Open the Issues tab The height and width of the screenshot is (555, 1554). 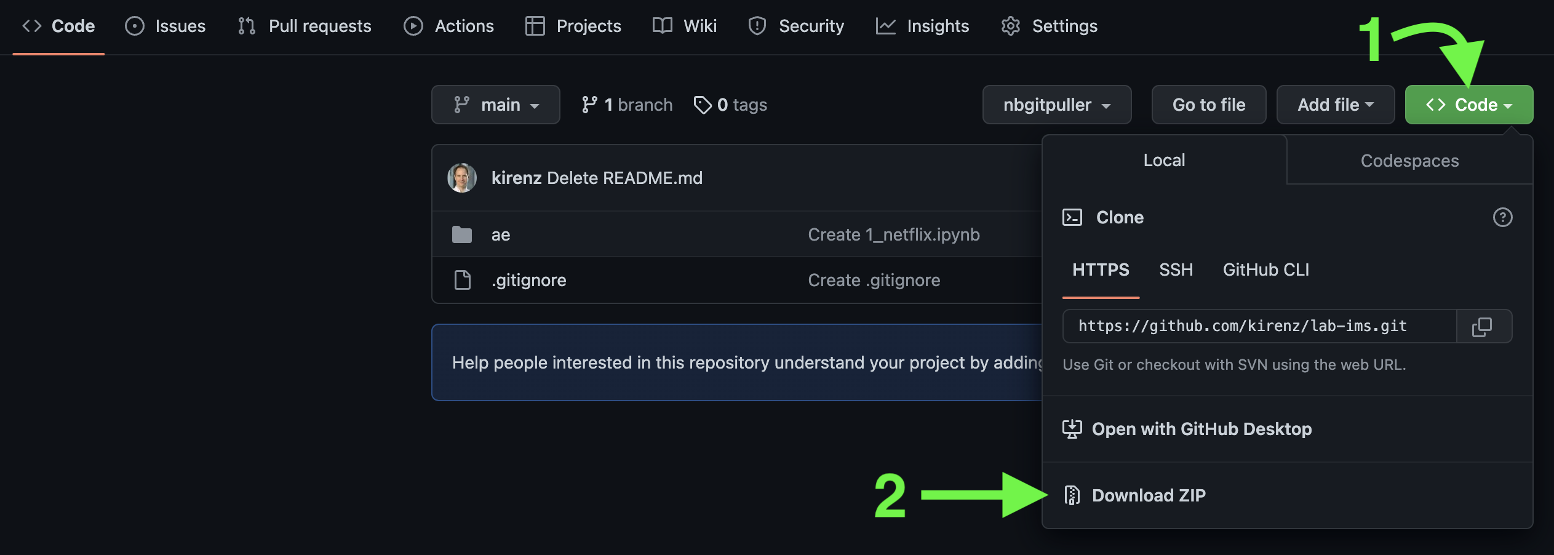coord(165,26)
